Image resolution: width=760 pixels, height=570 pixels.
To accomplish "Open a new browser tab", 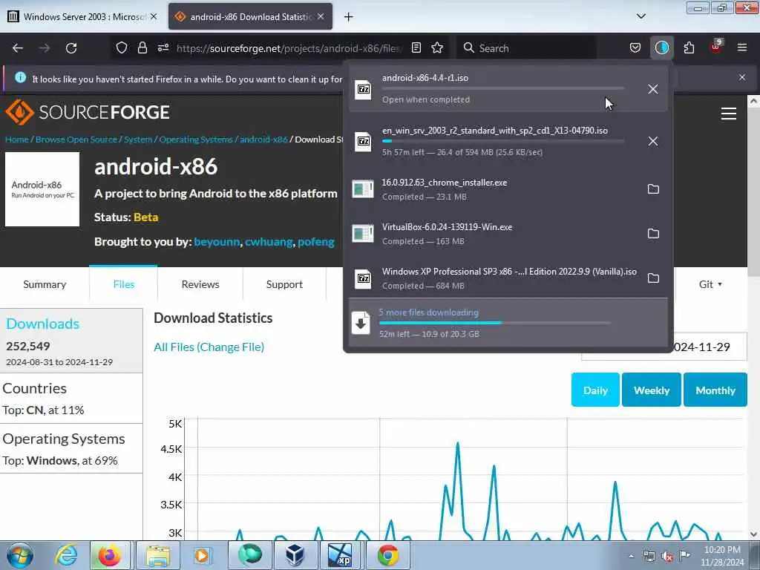I will pyautogui.click(x=349, y=17).
